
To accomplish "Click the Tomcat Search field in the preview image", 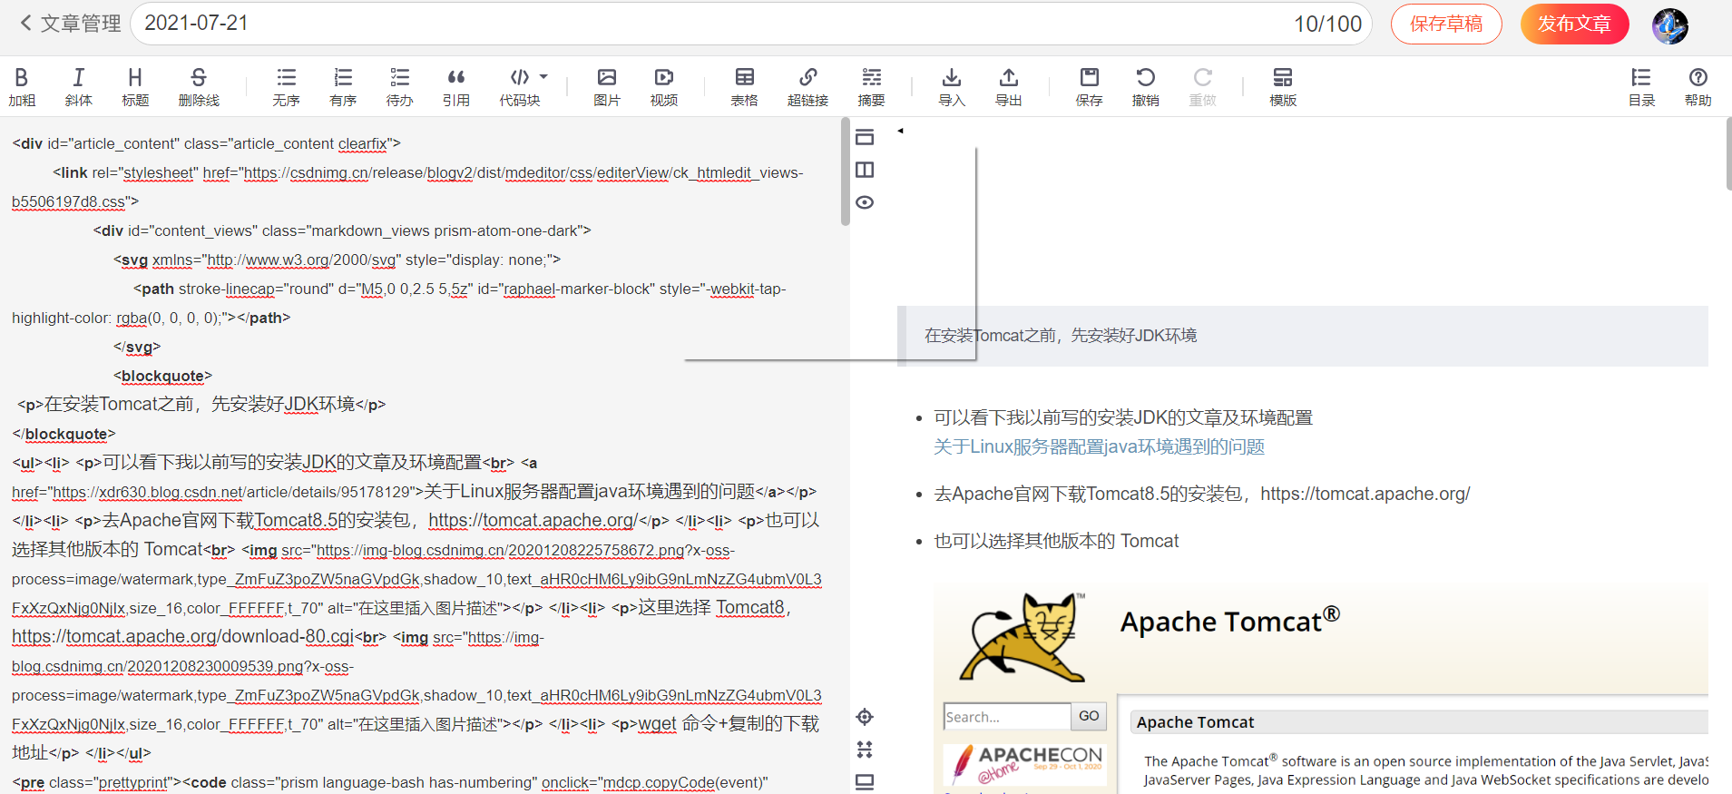I will pyautogui.click(x=1007, y=716).
